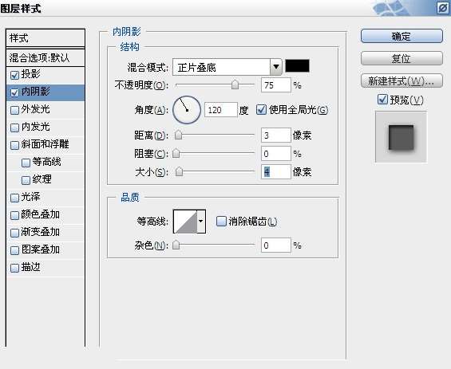This screenshot has width=451, height=369.
Task: Uncheck the 投影 drop shadow checkbox
Action: [x=14, y=75]
